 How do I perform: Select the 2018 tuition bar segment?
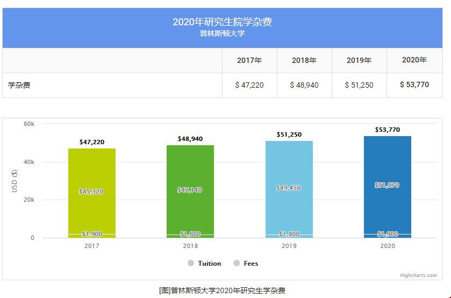[190, 190]
